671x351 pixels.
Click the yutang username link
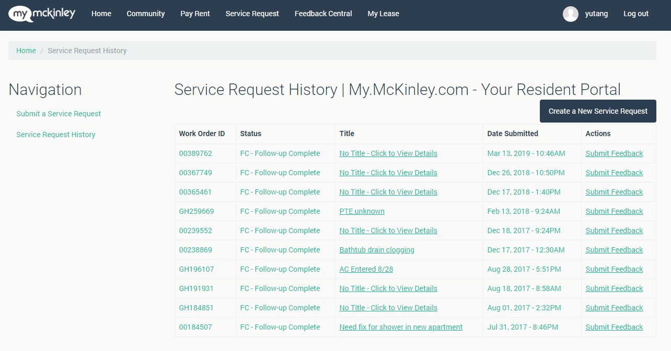tap(596, 14)
